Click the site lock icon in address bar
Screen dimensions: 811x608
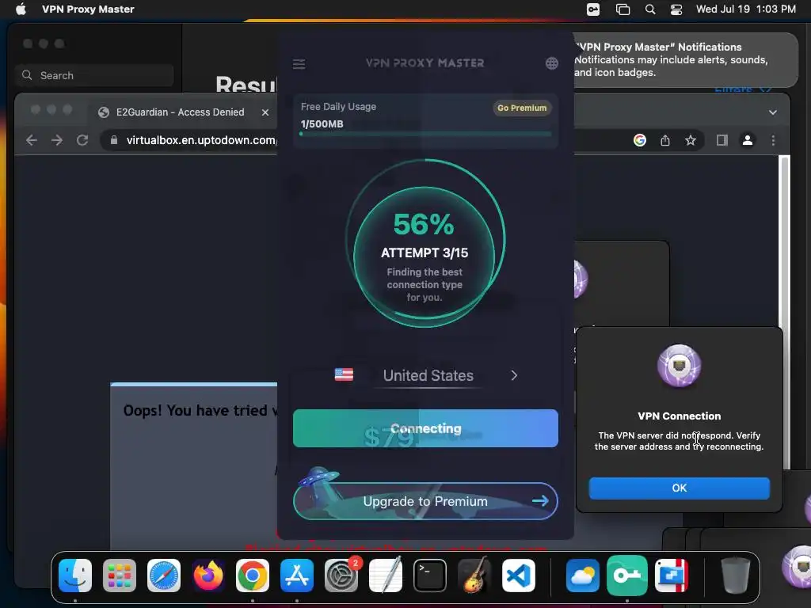(x=114, y=140)
